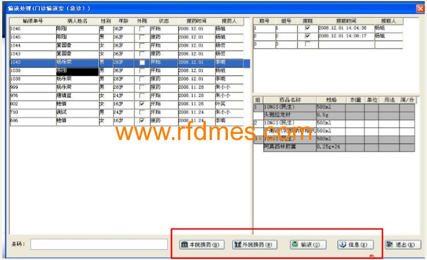Click the blacked-out name cell in row 1039
The width and height of the screenshot is (427, 260).
point(77,71)
